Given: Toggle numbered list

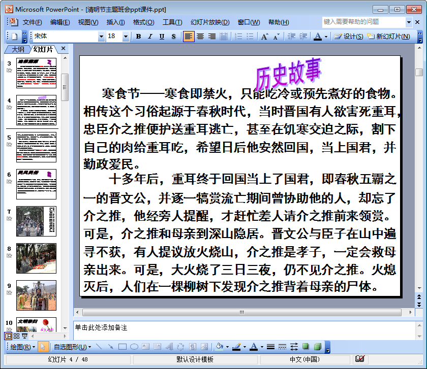Looking at the screenshot, I should [x=238, y=36].
